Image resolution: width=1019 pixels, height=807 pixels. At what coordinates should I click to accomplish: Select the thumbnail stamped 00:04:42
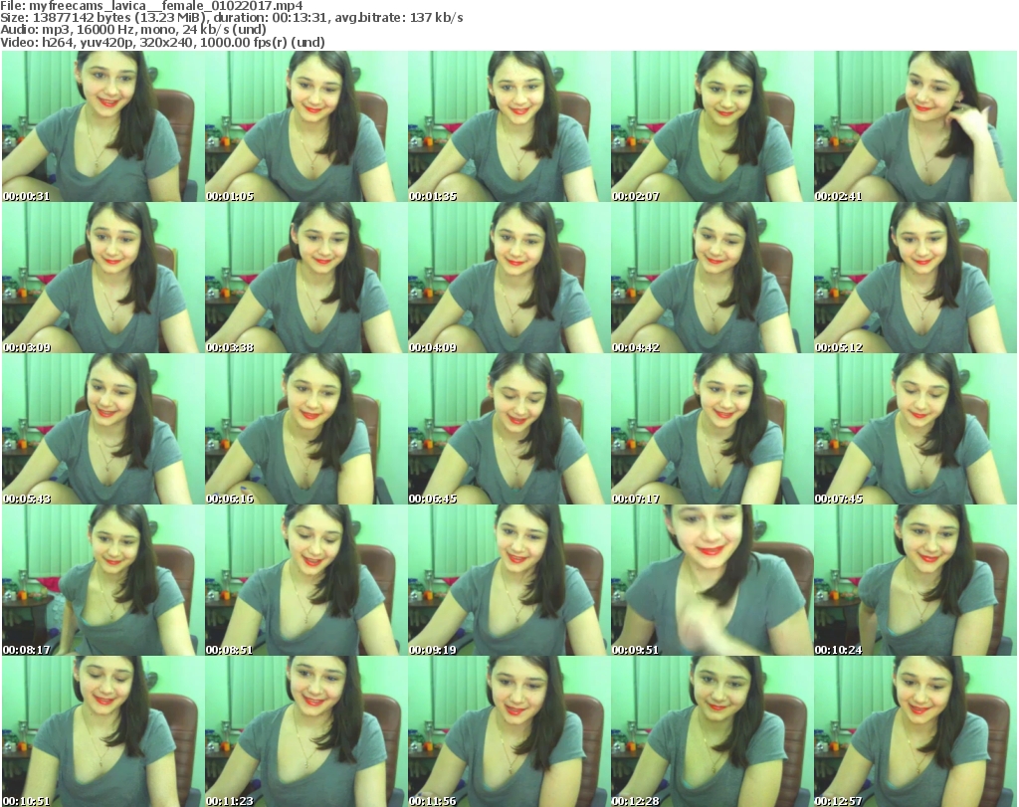pos(712,278)
